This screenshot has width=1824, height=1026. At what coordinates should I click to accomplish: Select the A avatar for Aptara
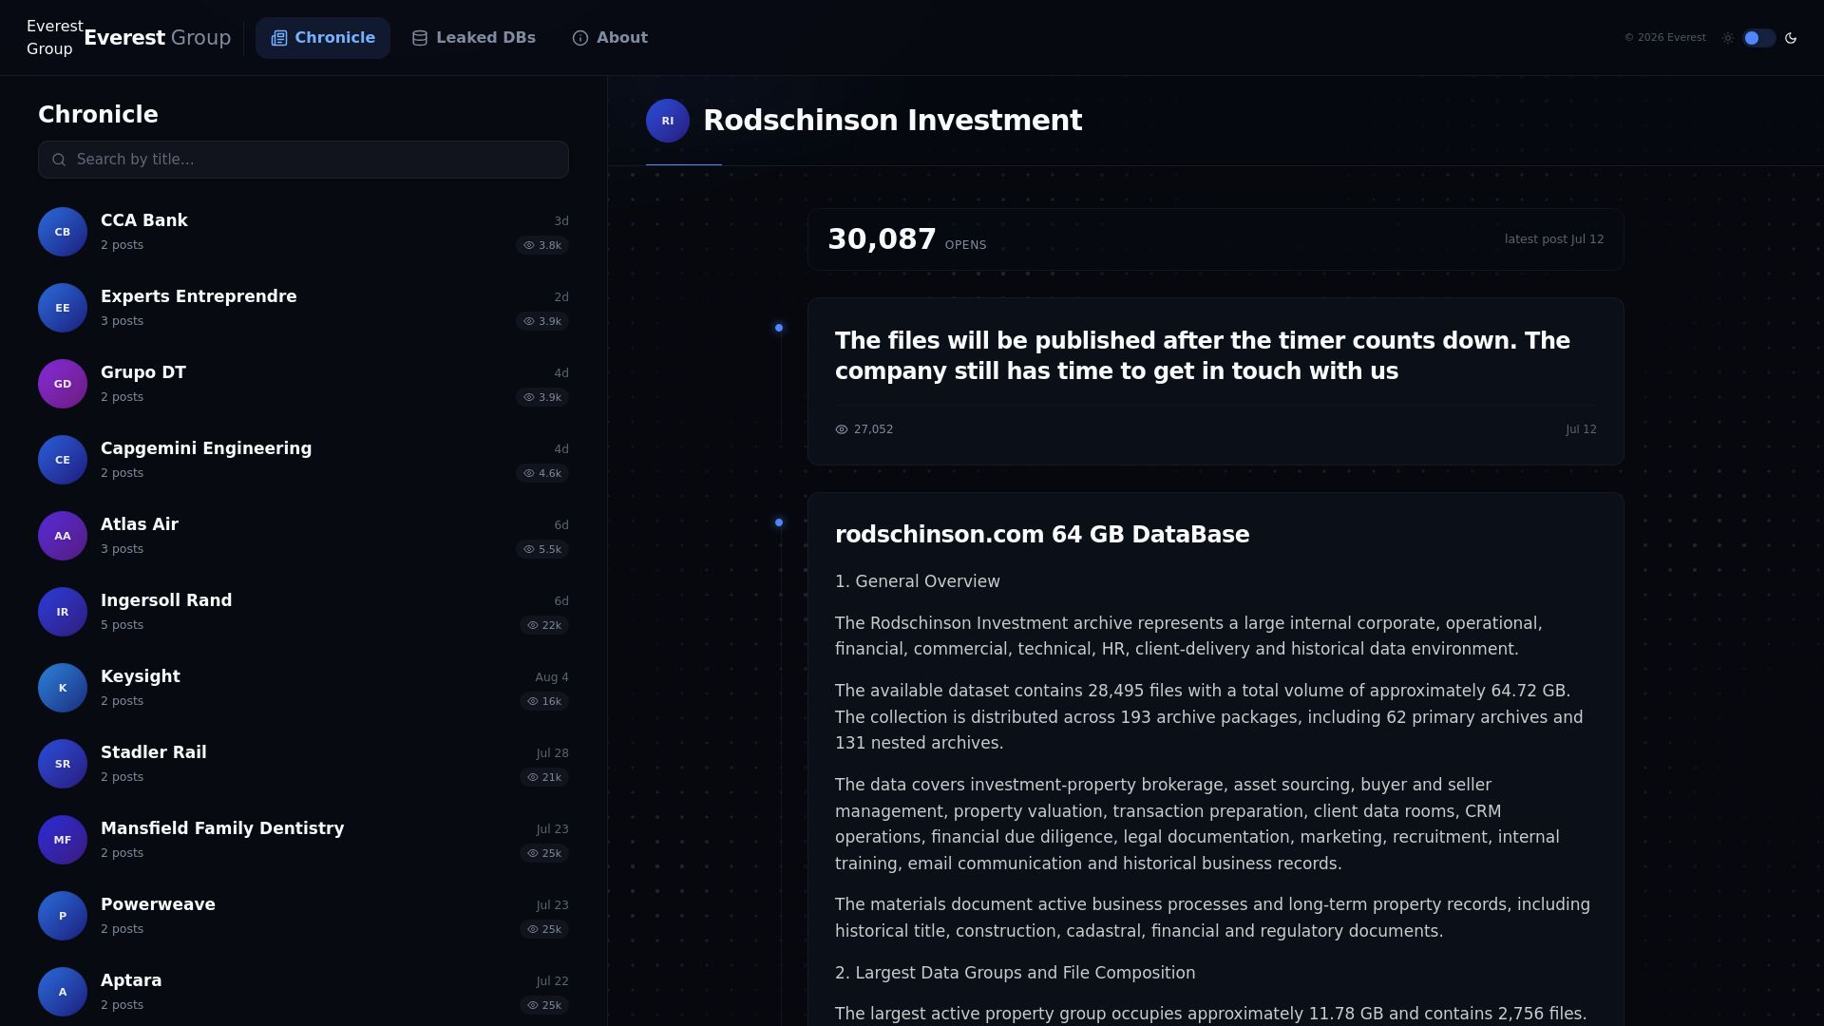tap(63, 992)
